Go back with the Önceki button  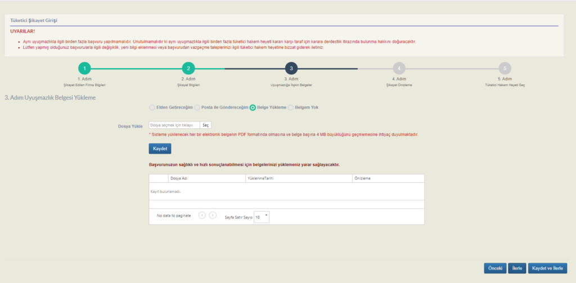tap(495, 268)
